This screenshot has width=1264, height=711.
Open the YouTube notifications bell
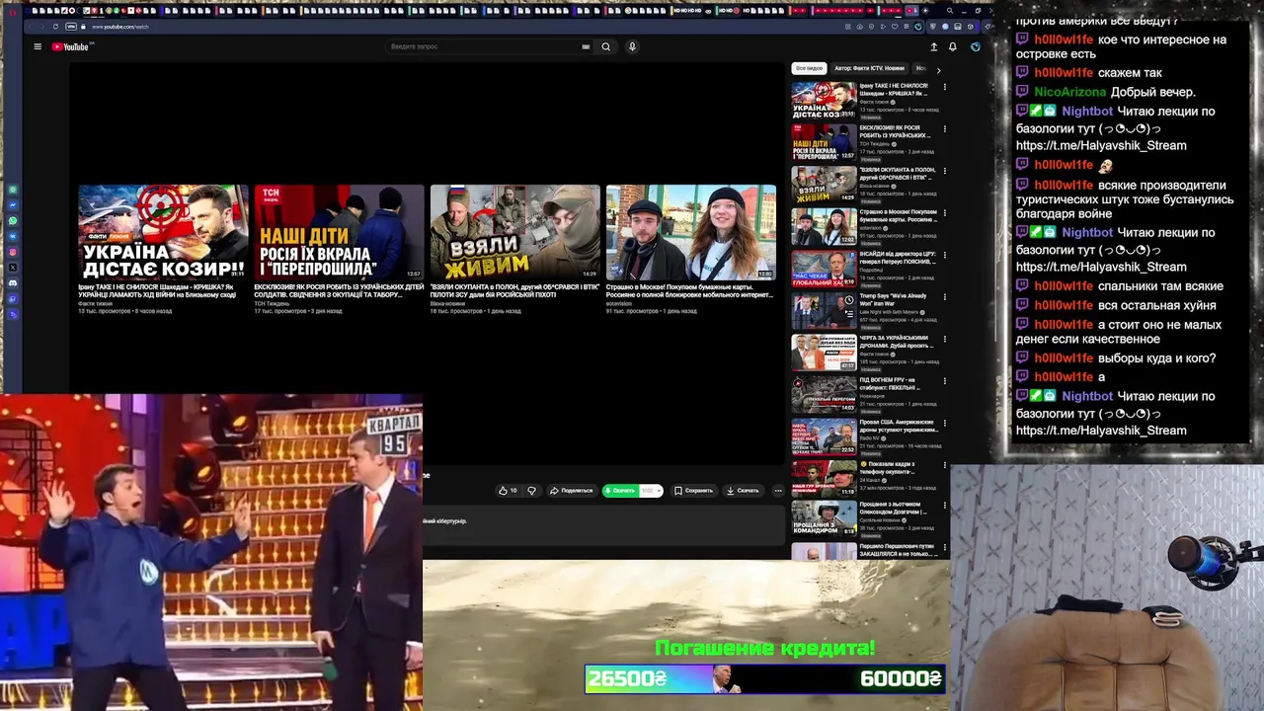coord(953,46)
